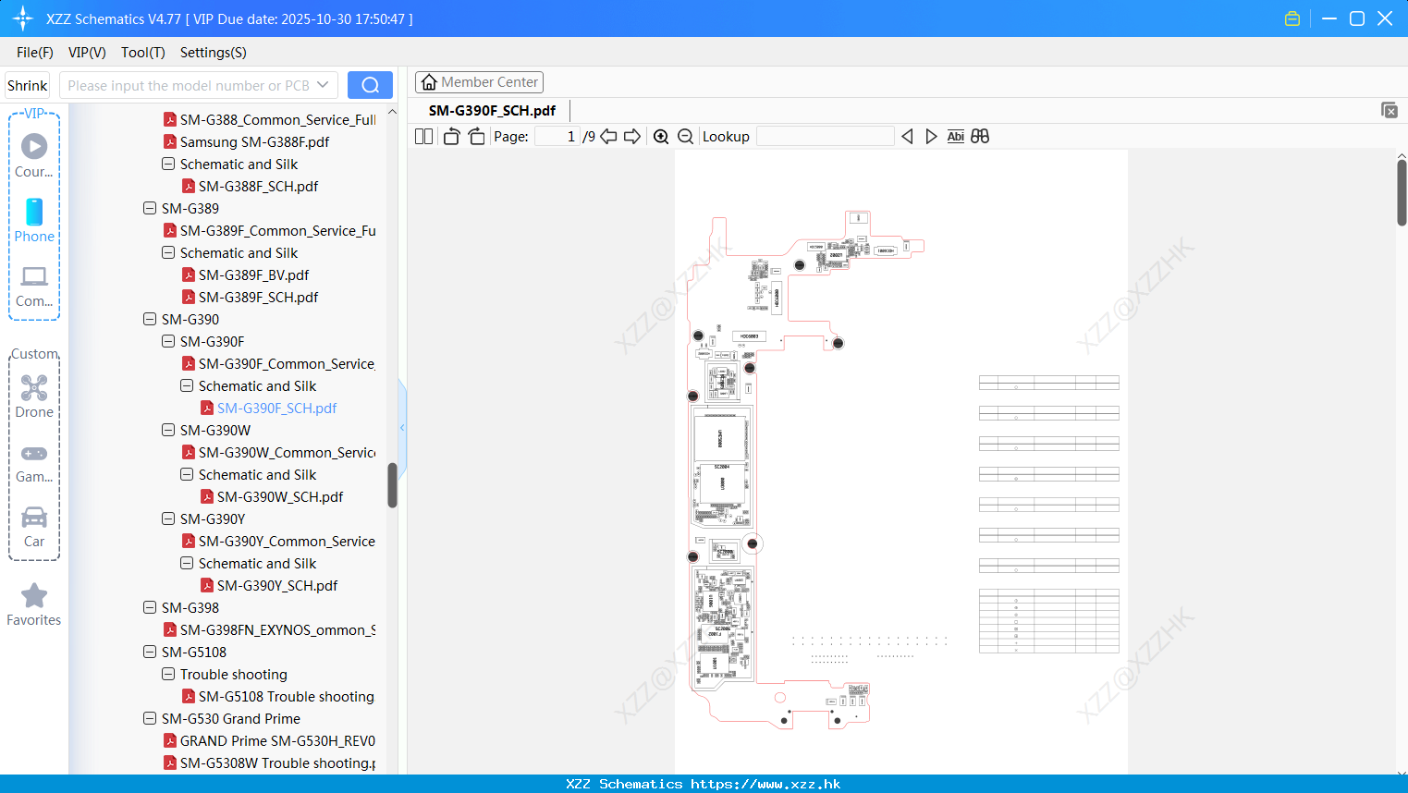This screenshot has height=793, width=1408.
Task: Open the VIP(V) menu
Action: tap(87, 53)
